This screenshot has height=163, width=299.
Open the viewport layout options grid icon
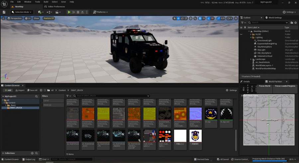coord(236,18)
